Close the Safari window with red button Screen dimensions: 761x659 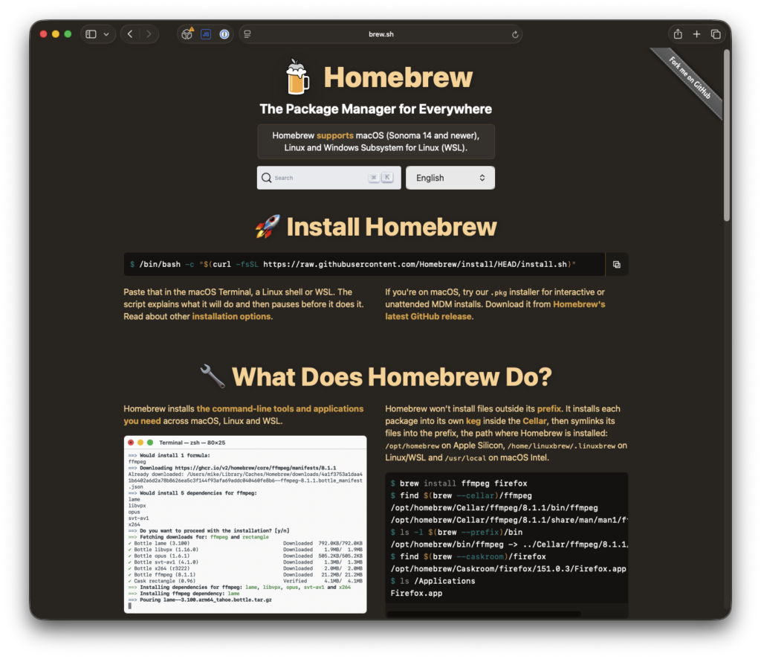point(43,34)
